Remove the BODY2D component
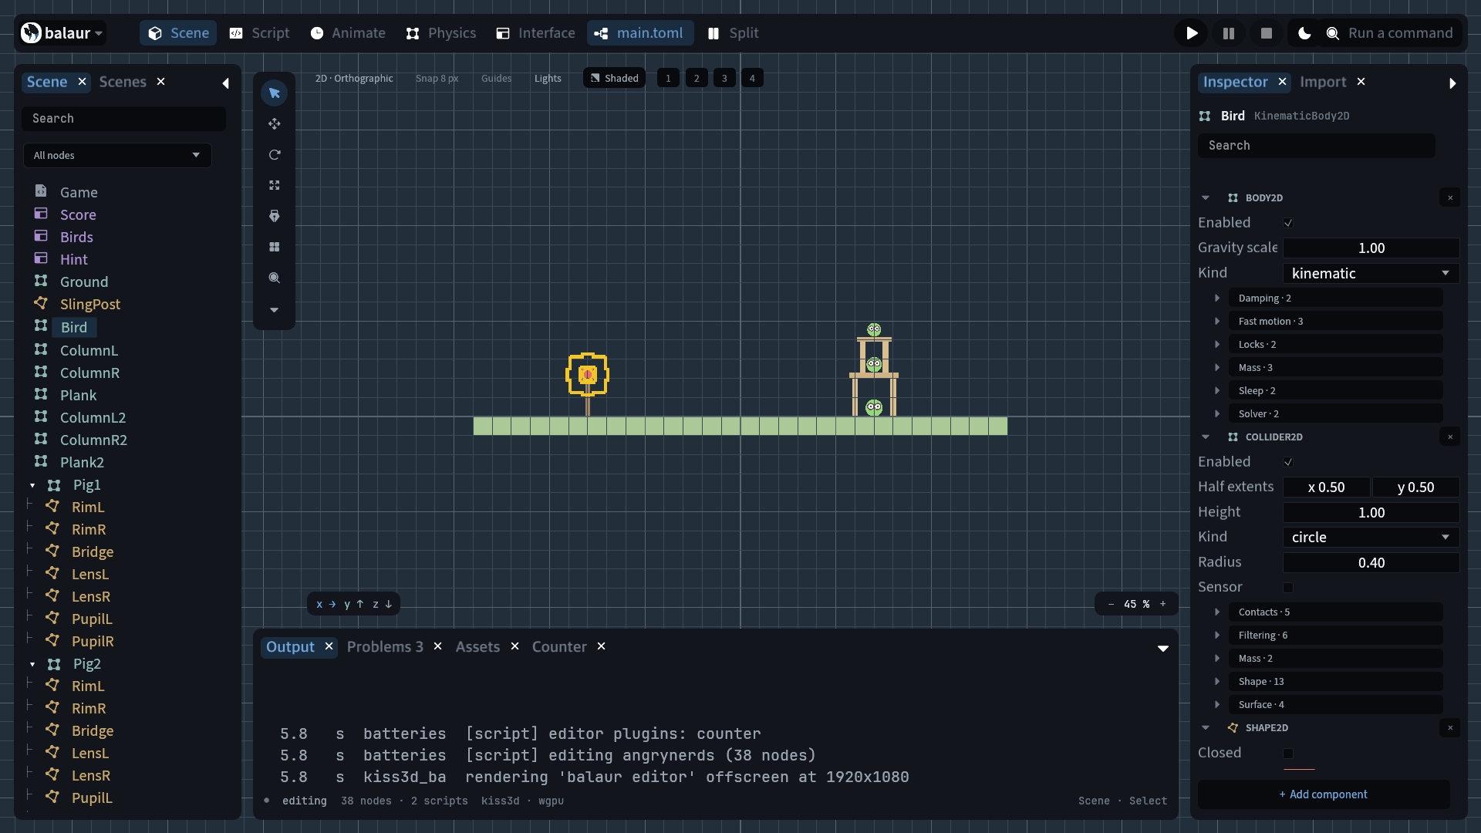Screen dimensions: 1481x833 (x=1450, y=198)
